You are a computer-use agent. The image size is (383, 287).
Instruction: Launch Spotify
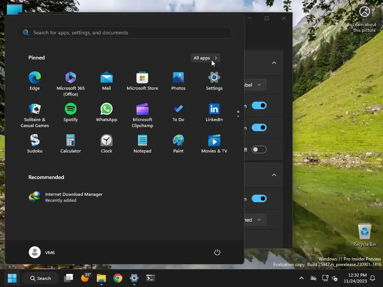[x=71, y=112]
